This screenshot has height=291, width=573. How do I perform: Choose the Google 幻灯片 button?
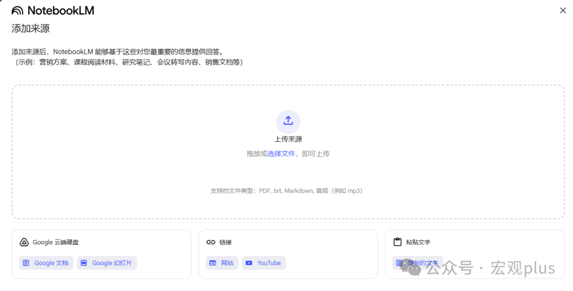107,263
